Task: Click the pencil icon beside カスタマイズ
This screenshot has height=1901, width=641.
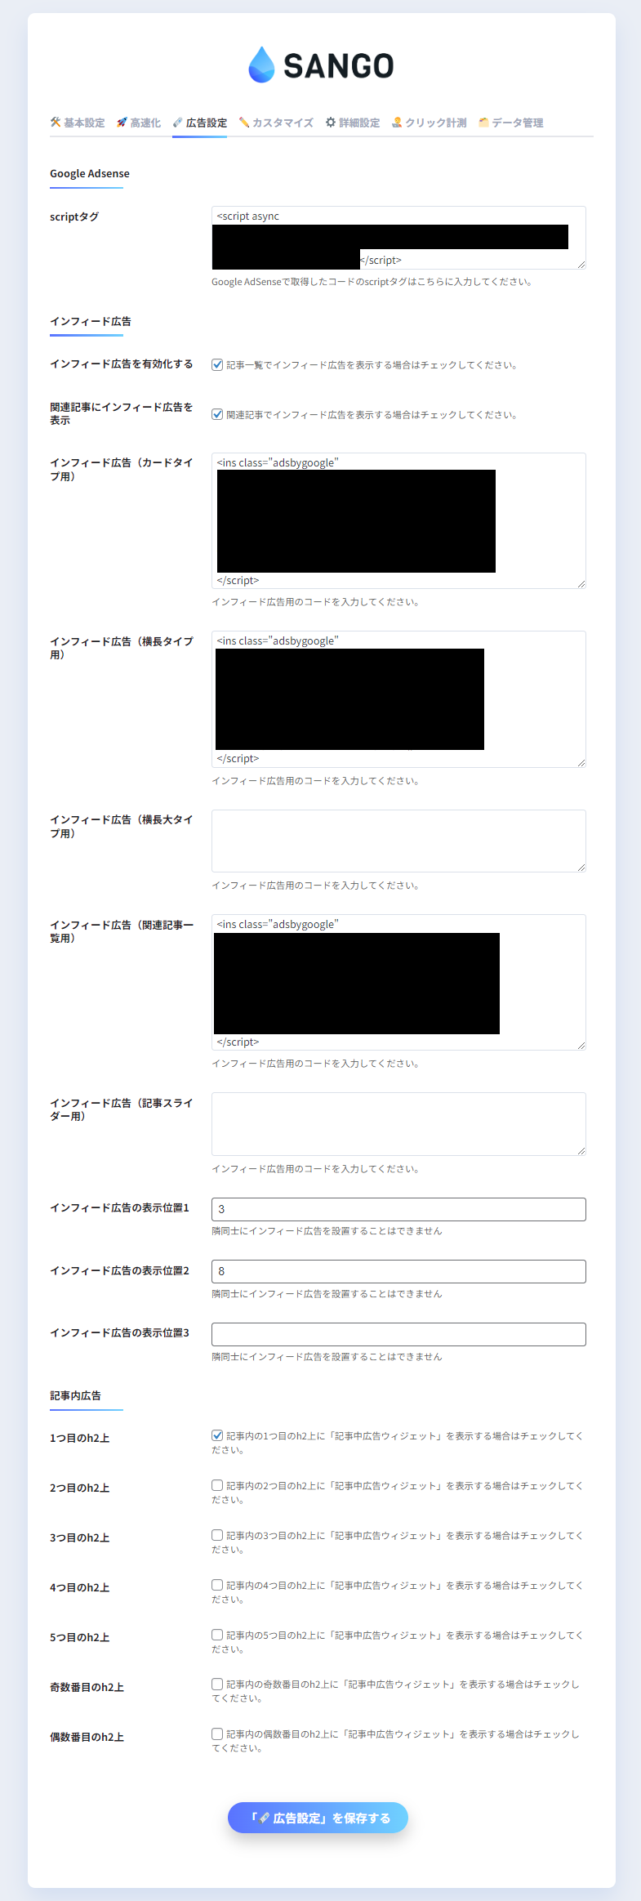Action: pyautogui.click(x=243, y=123)
